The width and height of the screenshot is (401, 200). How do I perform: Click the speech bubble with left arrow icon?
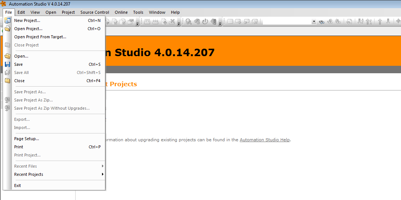click(x=246, y=22)
